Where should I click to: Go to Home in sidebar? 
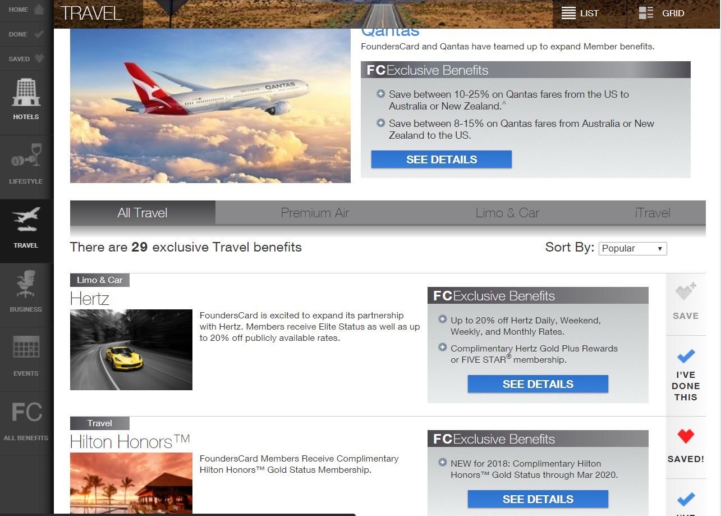click(x=26, y=10)
